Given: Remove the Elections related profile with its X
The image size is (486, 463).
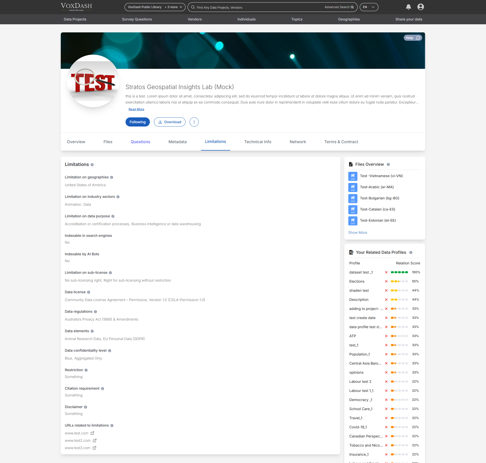Looking at the screenshot, I should pos(386,281).
